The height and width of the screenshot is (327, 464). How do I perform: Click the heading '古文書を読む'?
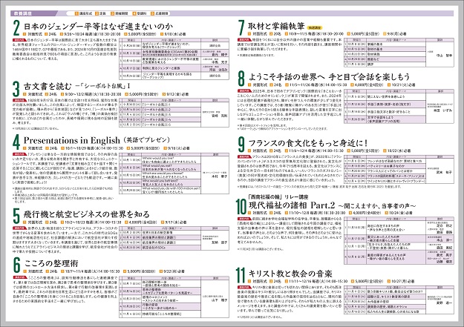coord(48,86)
